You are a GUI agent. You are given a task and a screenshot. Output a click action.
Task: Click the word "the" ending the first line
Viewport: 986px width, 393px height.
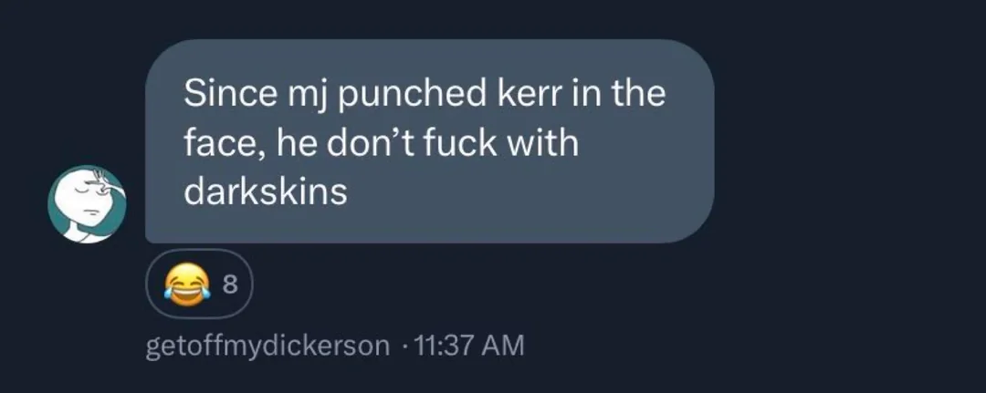pos(637,94)
